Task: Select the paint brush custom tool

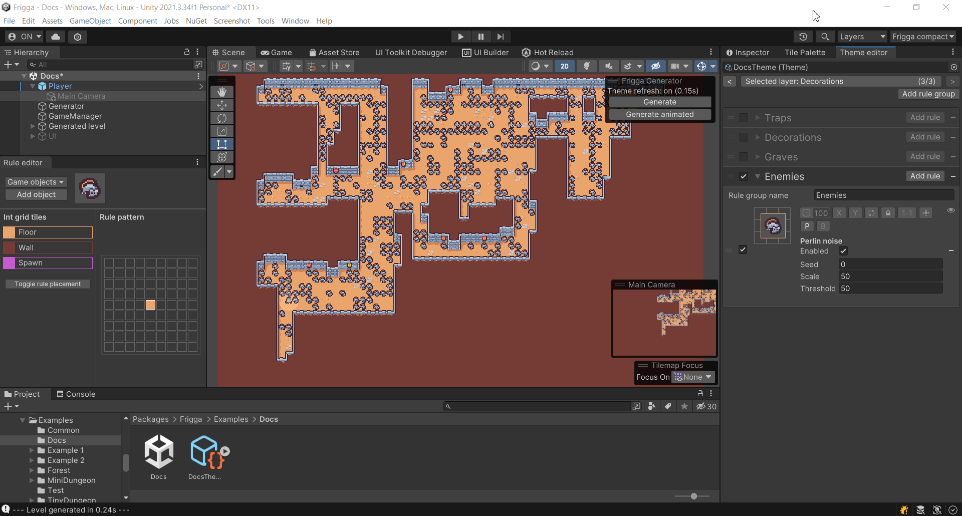Action: tap(217, 172)
